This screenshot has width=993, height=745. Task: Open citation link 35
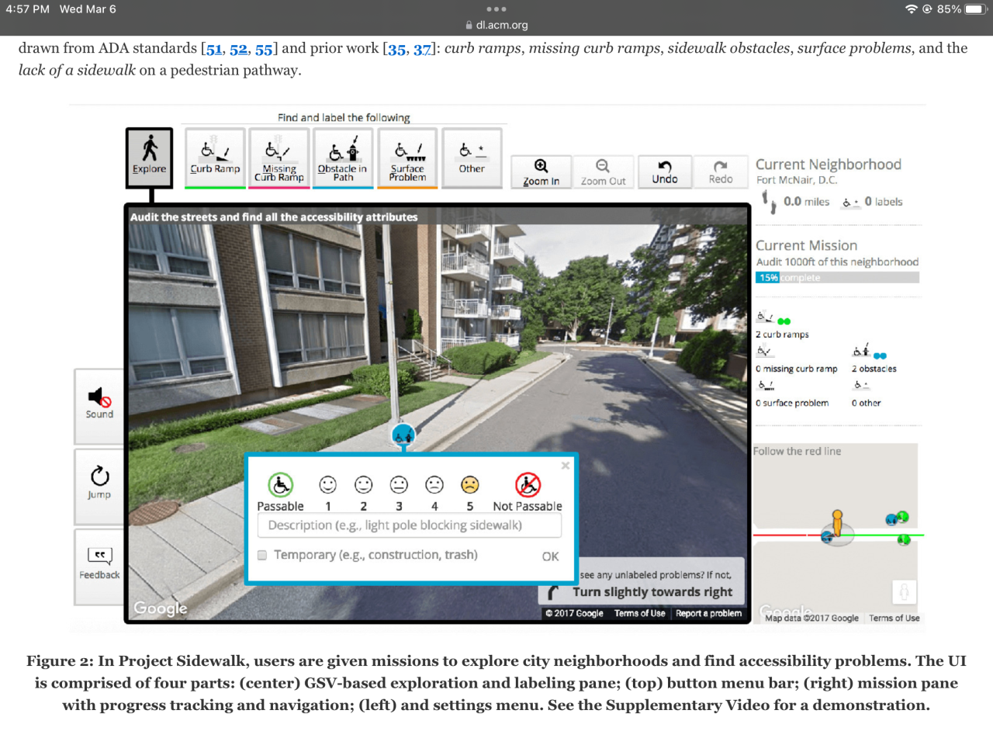397,49
